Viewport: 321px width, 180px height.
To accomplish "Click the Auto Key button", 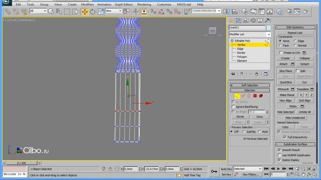I will pyautogui.click(x=226, y=169).
